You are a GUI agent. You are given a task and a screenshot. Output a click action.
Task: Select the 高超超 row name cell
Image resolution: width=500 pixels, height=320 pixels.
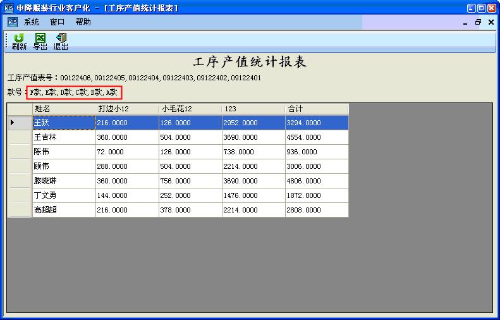pyautogui.click(x=64, y=210)
